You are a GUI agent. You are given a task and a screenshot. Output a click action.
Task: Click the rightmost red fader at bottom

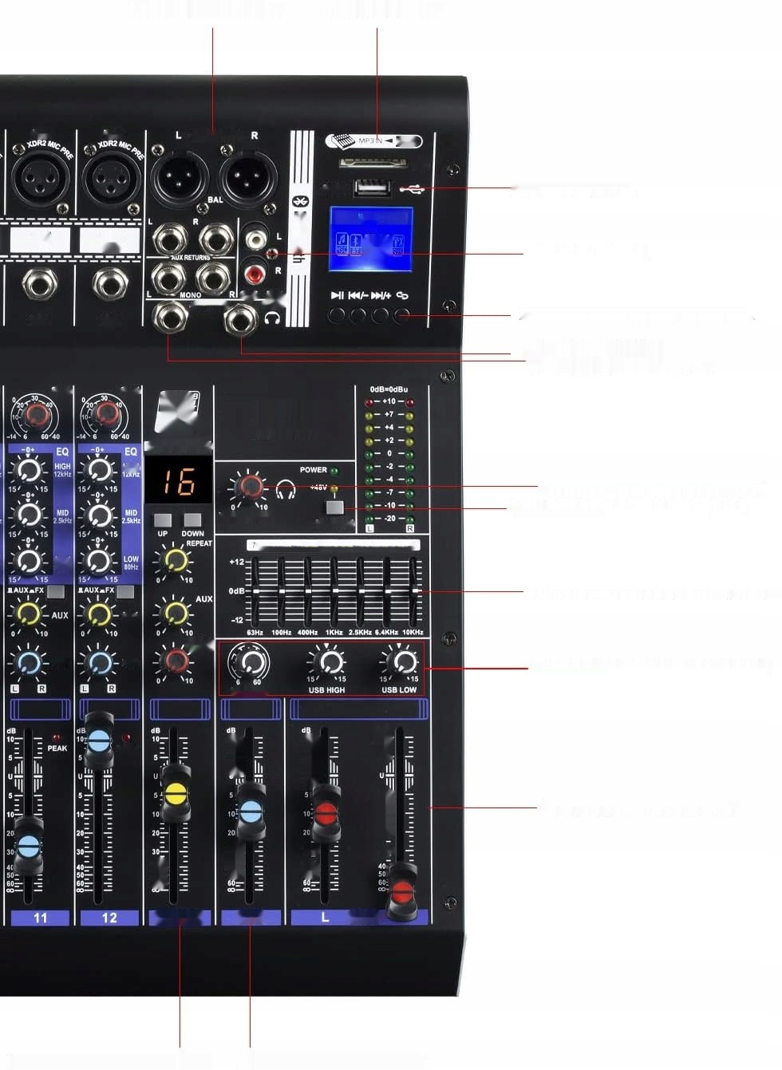402,891
